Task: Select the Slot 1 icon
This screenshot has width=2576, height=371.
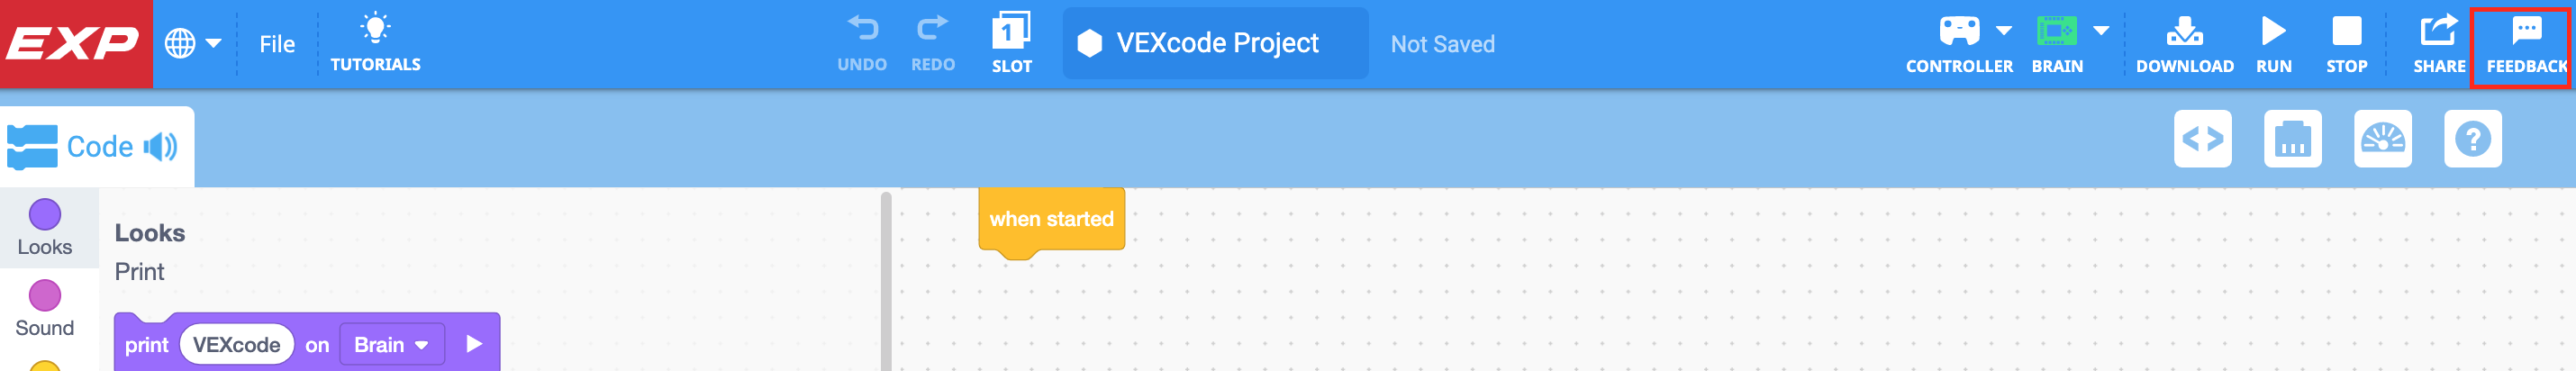Action: click(1011, 32)
